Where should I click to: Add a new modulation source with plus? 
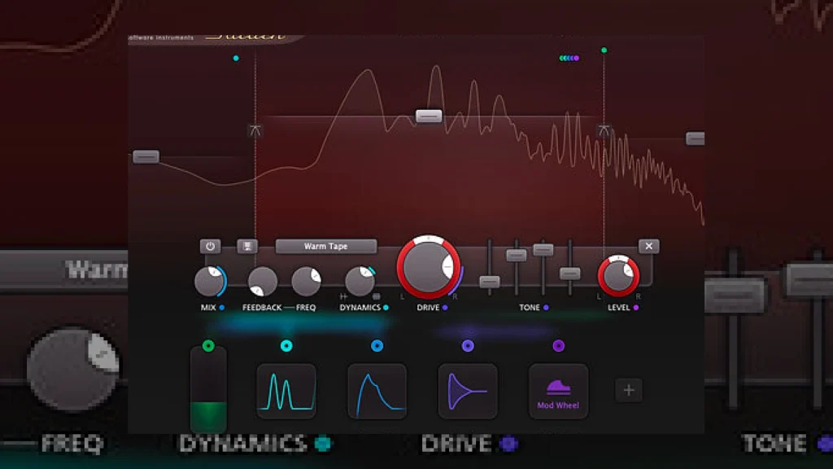click(629, 390)
